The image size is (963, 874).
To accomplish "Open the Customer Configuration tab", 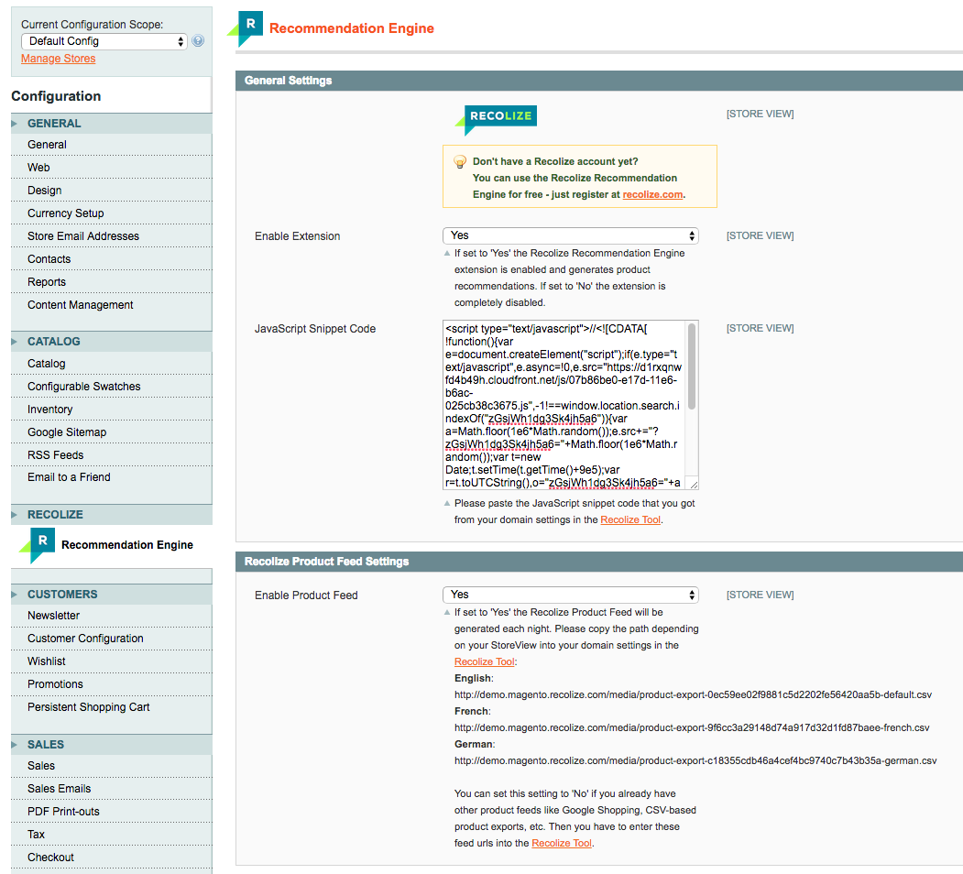I will (x=111, y=639).
